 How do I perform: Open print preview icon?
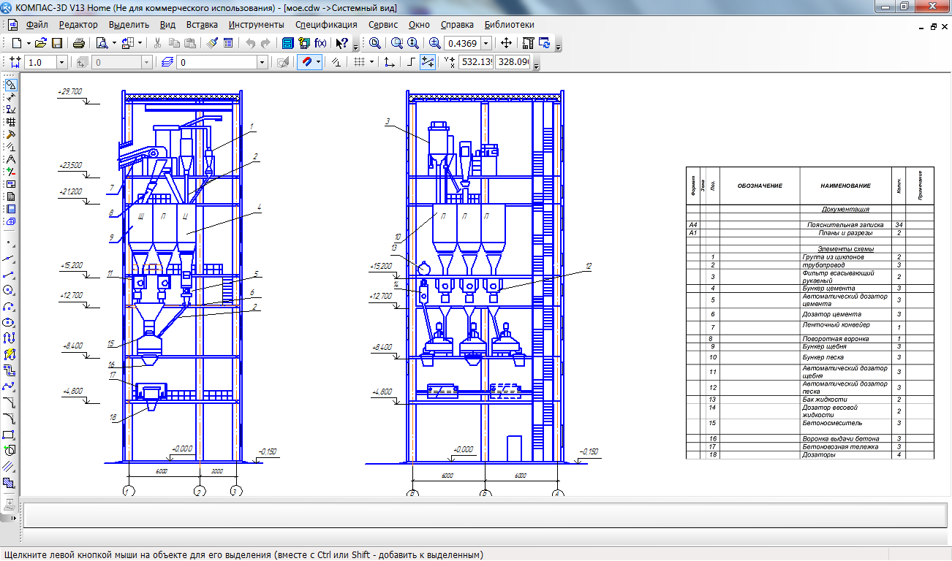pos(102,43)
